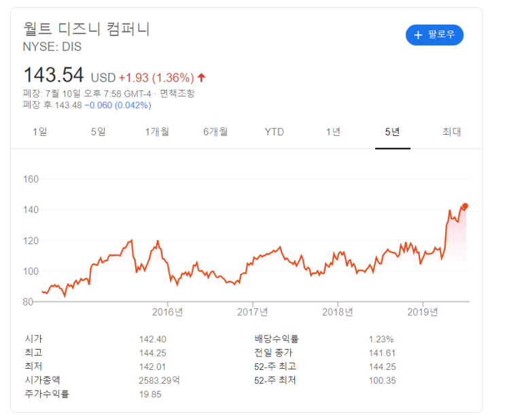Screen dimensions: 505x419
Task: Click the 80 y-axis label
Action: (28, 302)
